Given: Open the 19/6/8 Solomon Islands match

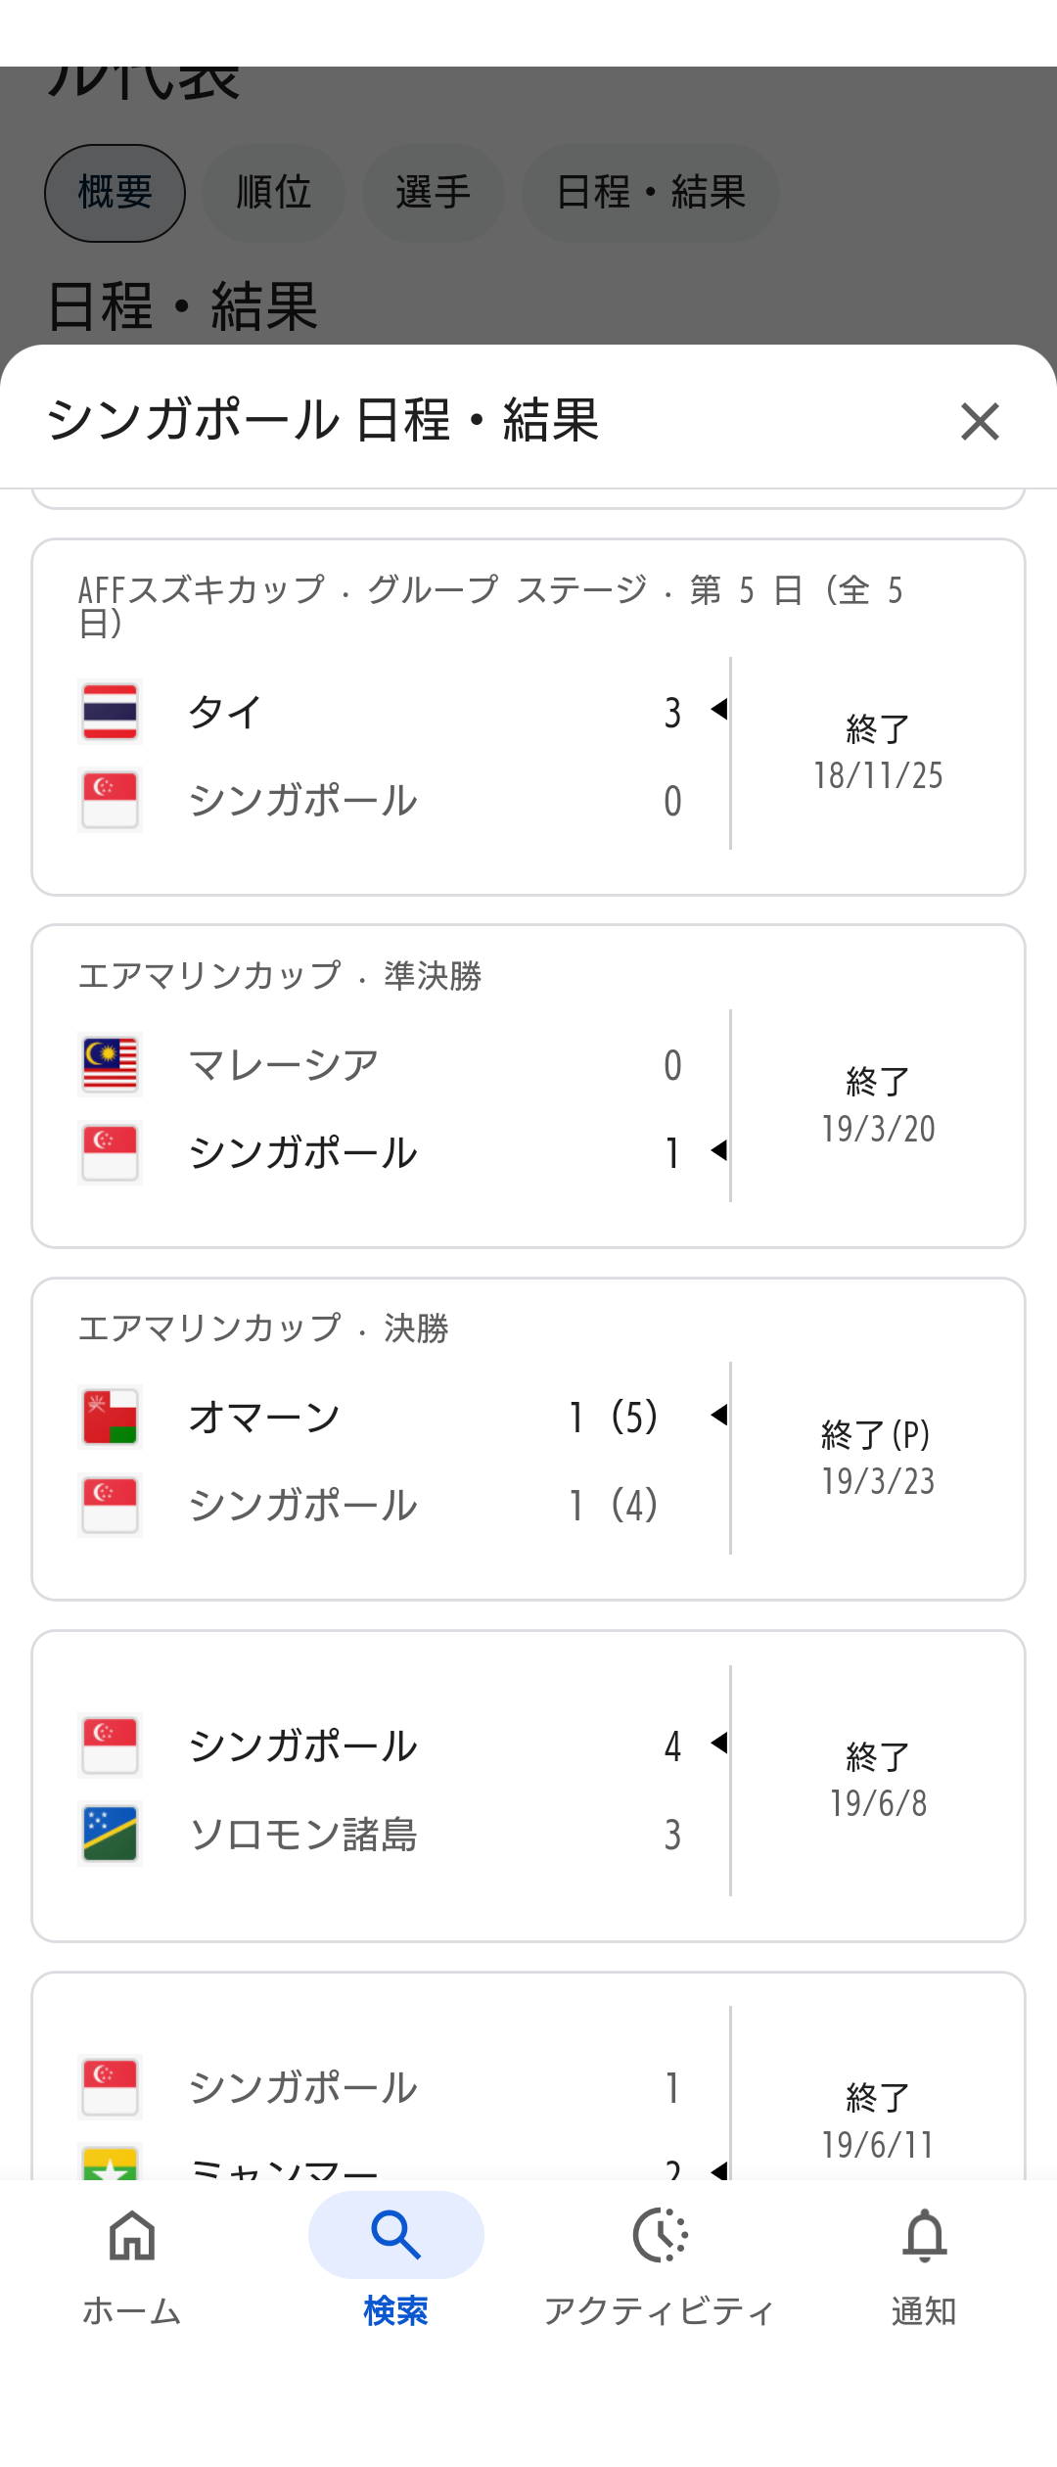Looking at the screenshot, I should [528, 1786].
